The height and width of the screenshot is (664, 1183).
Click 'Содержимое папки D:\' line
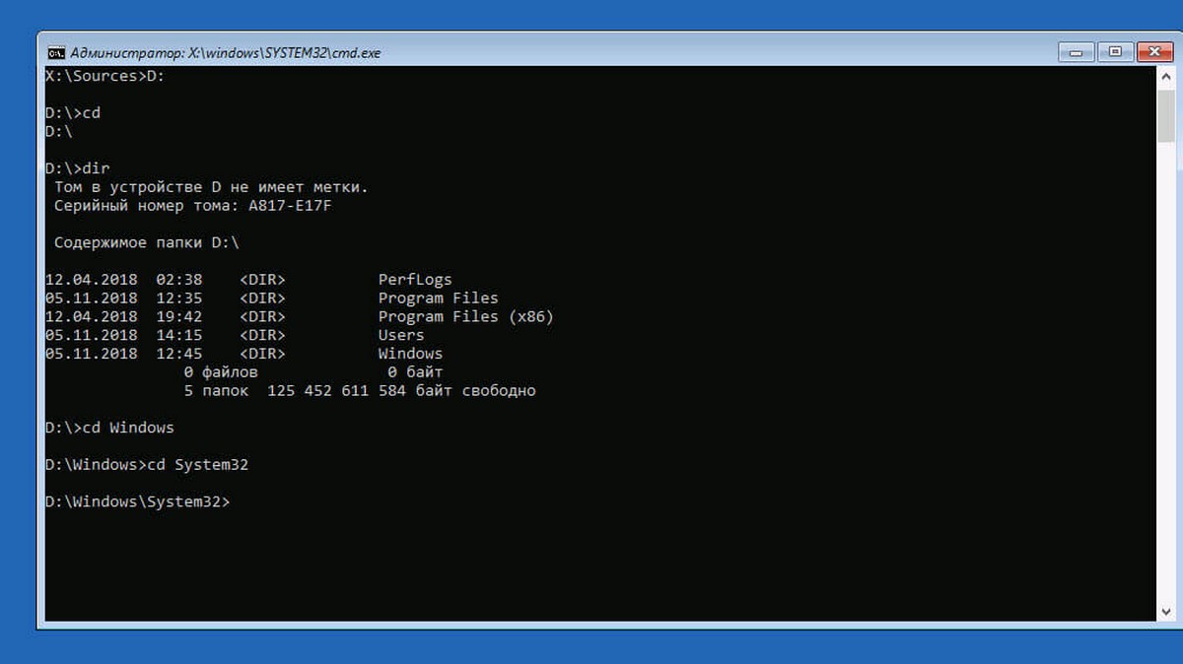147,242
